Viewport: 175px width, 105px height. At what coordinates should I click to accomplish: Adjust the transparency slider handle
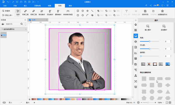(141, 56)
